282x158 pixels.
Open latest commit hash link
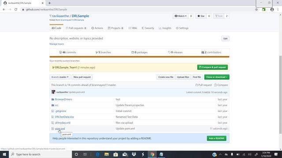[x=206, y=92]
